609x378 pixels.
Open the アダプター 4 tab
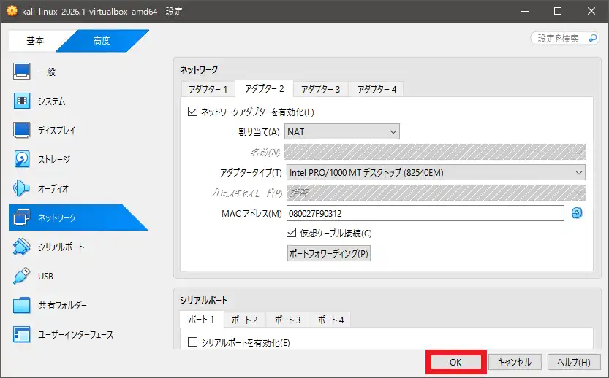(x=377, y=90)
